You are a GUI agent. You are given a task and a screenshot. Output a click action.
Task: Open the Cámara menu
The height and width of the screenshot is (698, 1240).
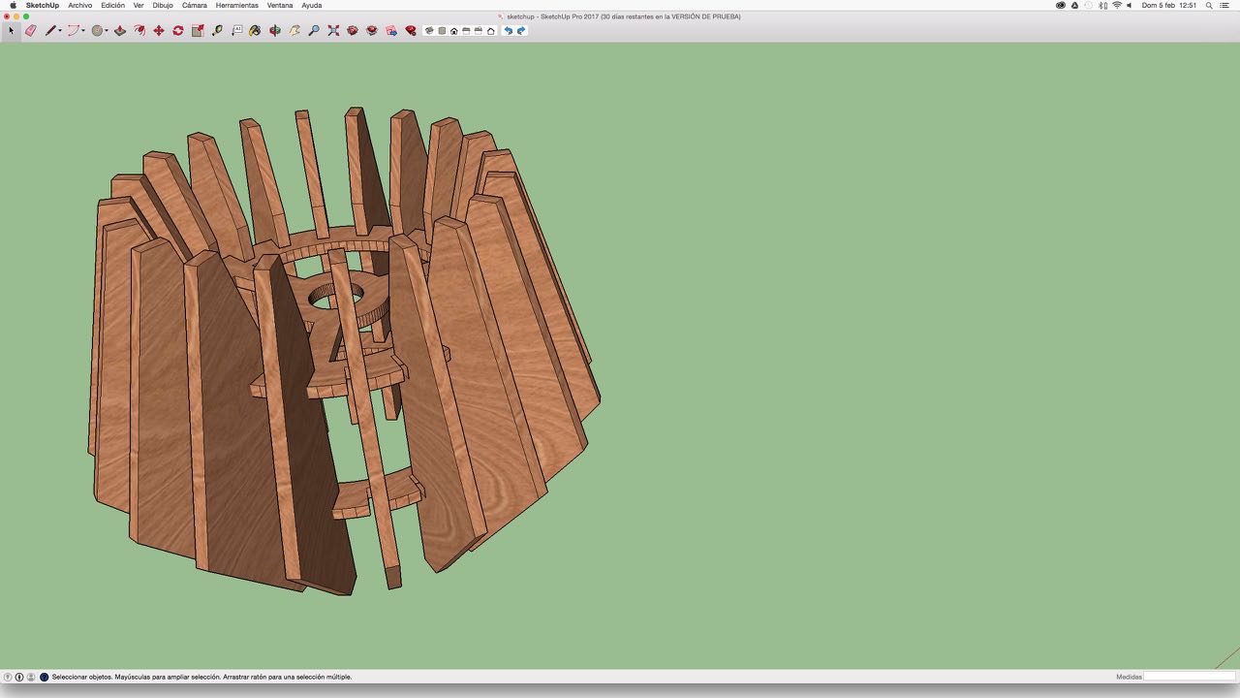click(x=194, y=5)
